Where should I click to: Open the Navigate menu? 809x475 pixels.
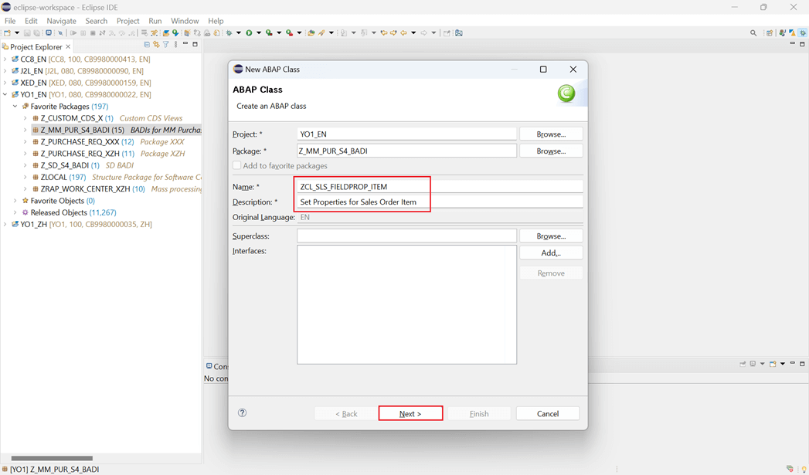61,21
